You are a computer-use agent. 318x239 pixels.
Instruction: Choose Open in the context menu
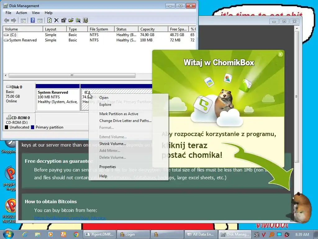129,97
